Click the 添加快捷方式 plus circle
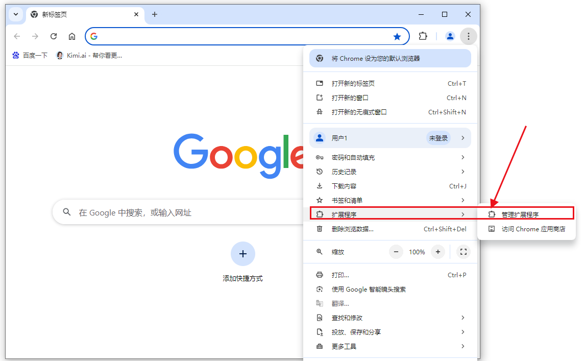Image resolution: width=585 pixels, height=361 pixels. pyautogui.click(x=243, y=254)
